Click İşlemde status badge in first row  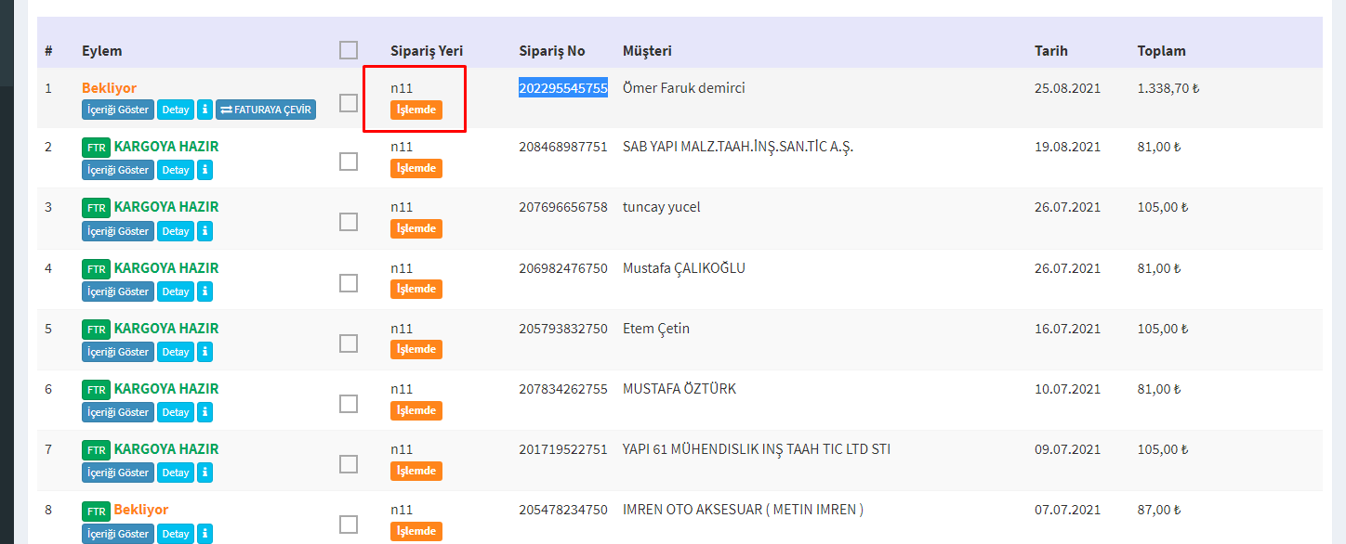(416, 110)
